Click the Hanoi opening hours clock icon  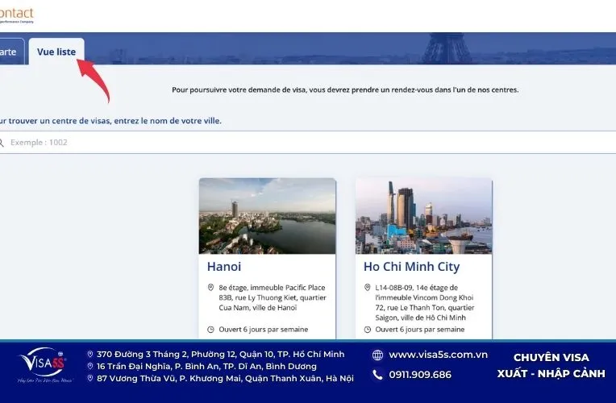click(210, 329)
